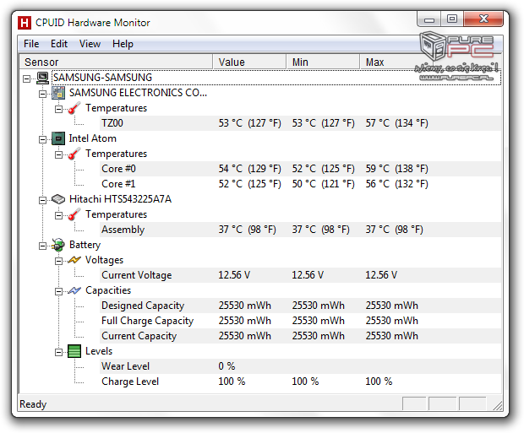Click the Sensor column header
This screenshot has height=433, width=524.
click(x=116, y=62)
